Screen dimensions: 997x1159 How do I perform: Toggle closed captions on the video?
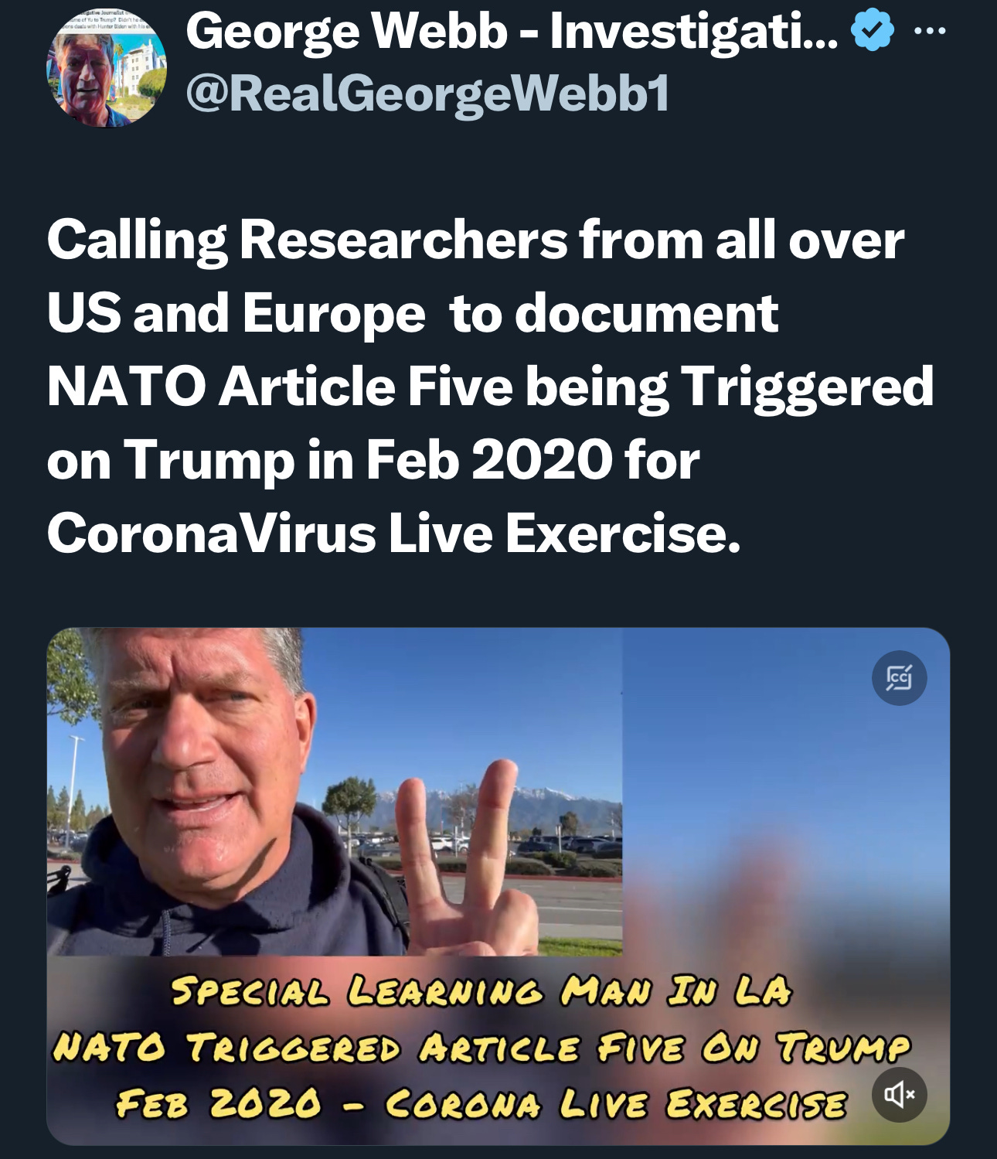(x=899, y=678)
